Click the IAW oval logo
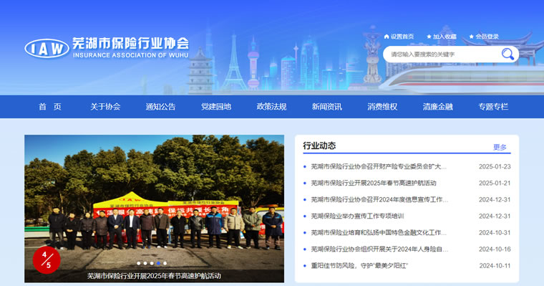Viewport: 544px width, 286px height. click(x=47, y=48)
